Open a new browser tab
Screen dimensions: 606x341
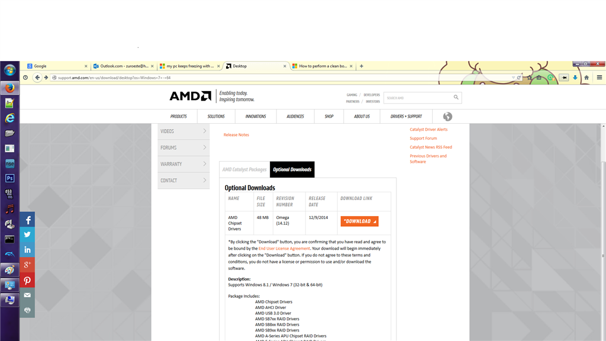pos(362,66)
